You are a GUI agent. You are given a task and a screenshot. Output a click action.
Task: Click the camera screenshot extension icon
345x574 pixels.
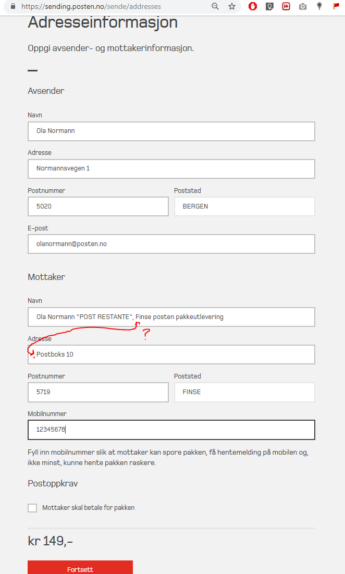point(303,6)
